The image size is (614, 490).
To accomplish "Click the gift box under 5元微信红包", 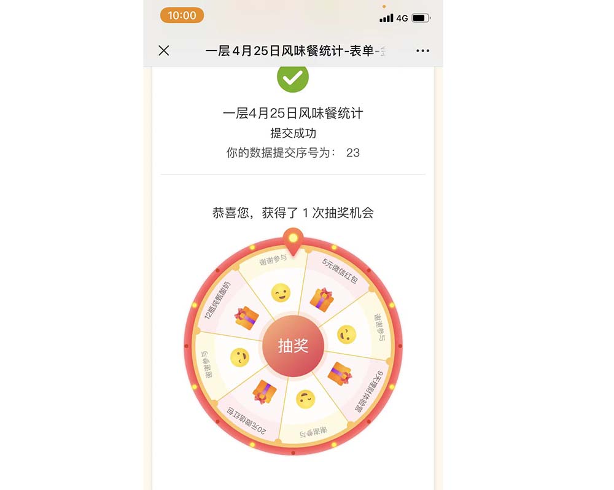I will click(322, 300).
